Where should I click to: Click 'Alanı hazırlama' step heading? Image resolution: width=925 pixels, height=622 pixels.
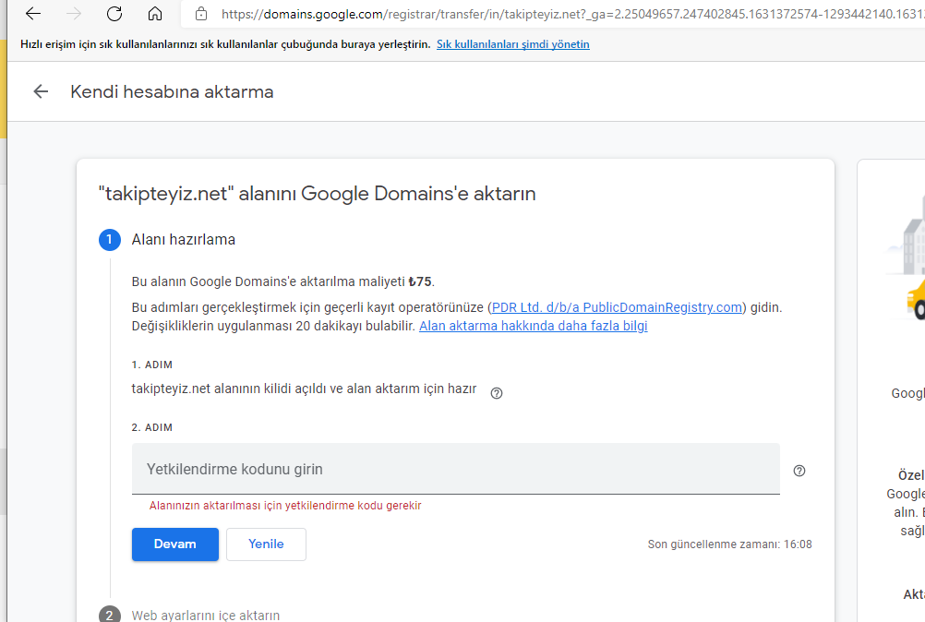(x=184, y=239)
